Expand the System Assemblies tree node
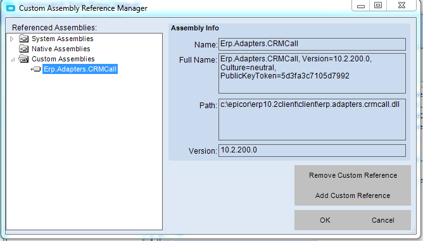The width and height of the screenshot is (423, 241). coord(11,39)
